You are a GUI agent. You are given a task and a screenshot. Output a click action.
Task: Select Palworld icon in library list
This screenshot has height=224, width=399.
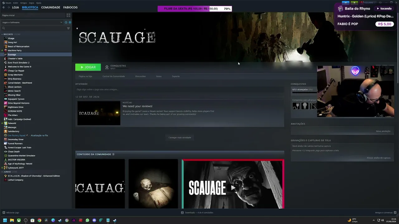pos(6,123)
